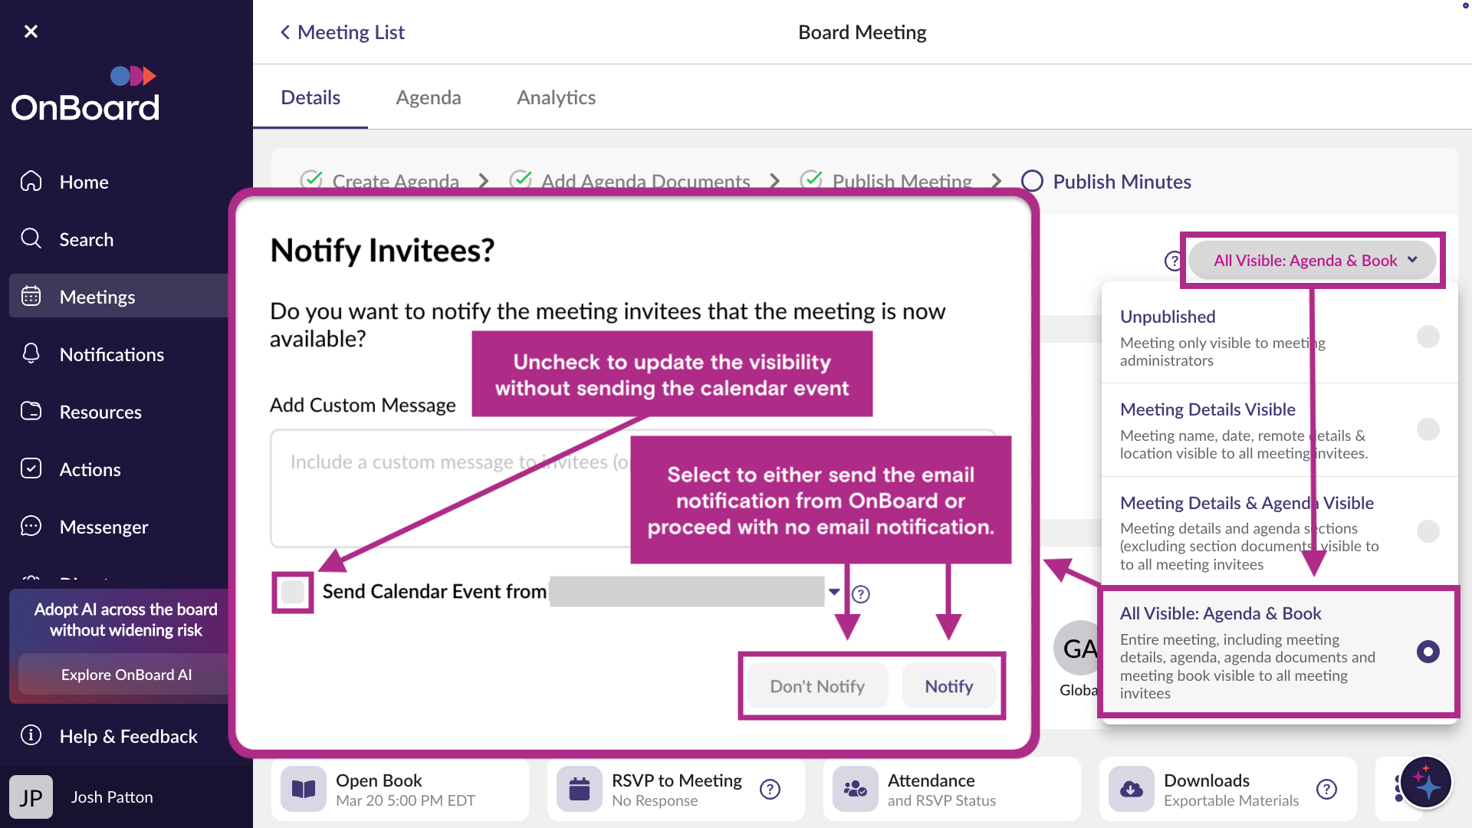
Task: Select Meeting Details Visible radio option
Action: (x=1428, y=429)
